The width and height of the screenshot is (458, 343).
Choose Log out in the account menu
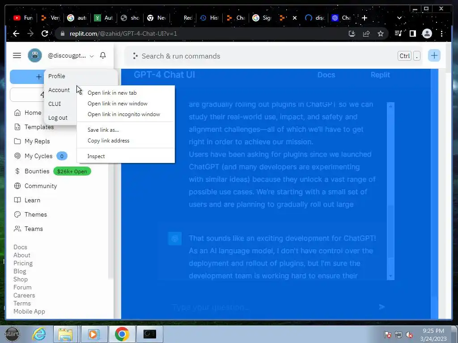58,118
